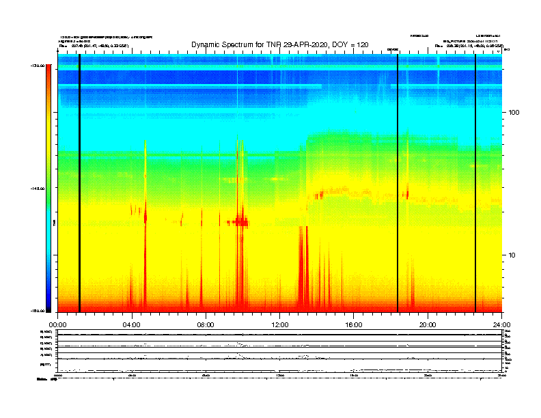Click the "24:00" time axis label
The width and height of the screenshot is (541, 418).
coord(501,325)
